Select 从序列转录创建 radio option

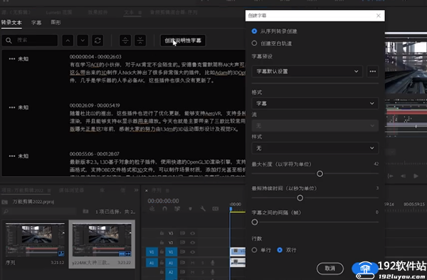254,31
